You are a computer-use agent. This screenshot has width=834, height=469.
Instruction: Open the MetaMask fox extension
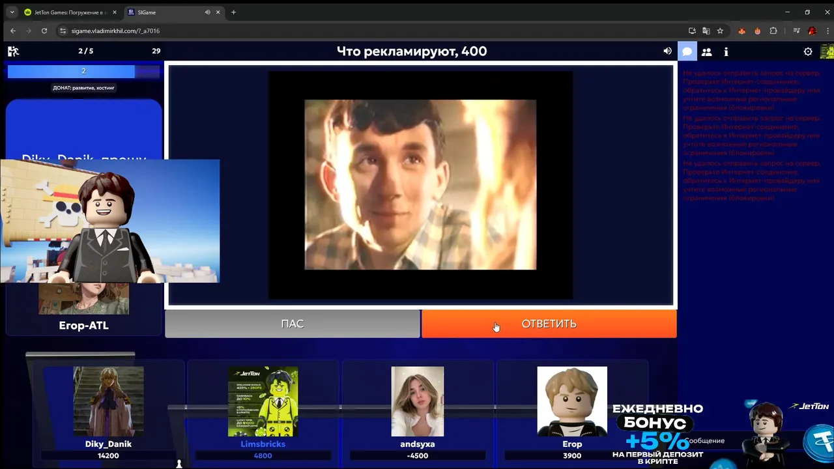741,31
